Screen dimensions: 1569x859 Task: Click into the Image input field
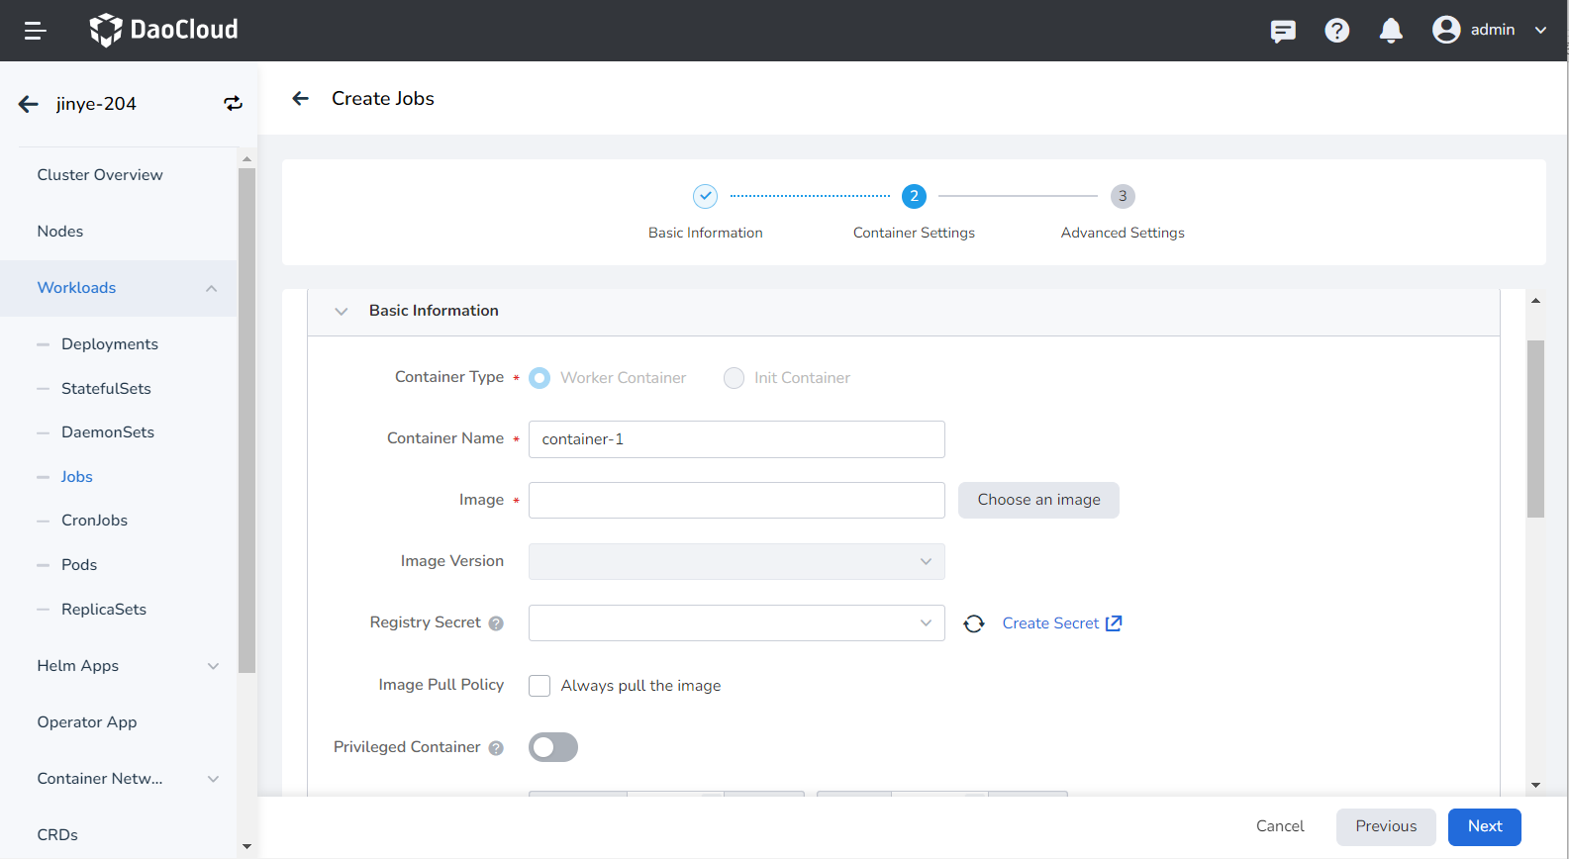(x=736, y=500)
